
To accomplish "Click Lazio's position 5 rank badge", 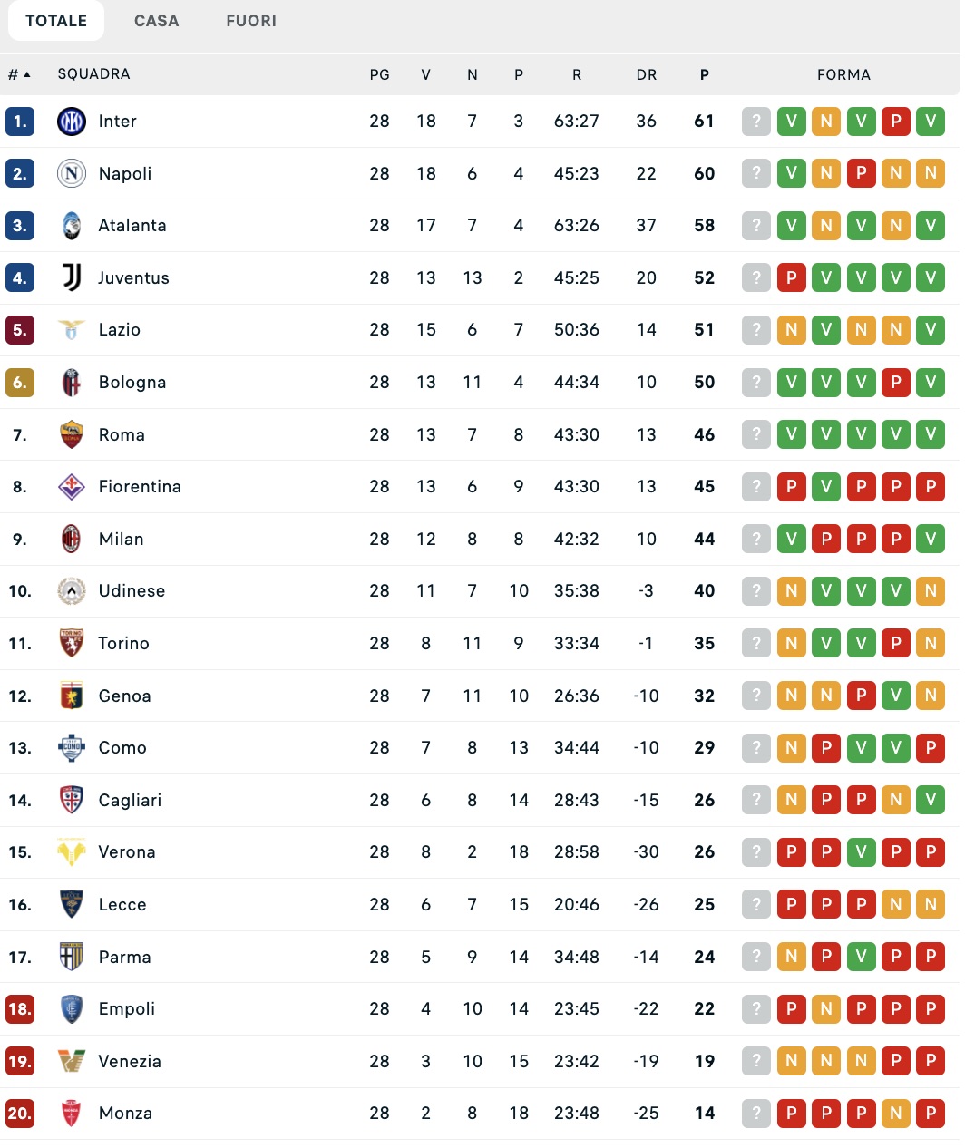I will 20,330.
